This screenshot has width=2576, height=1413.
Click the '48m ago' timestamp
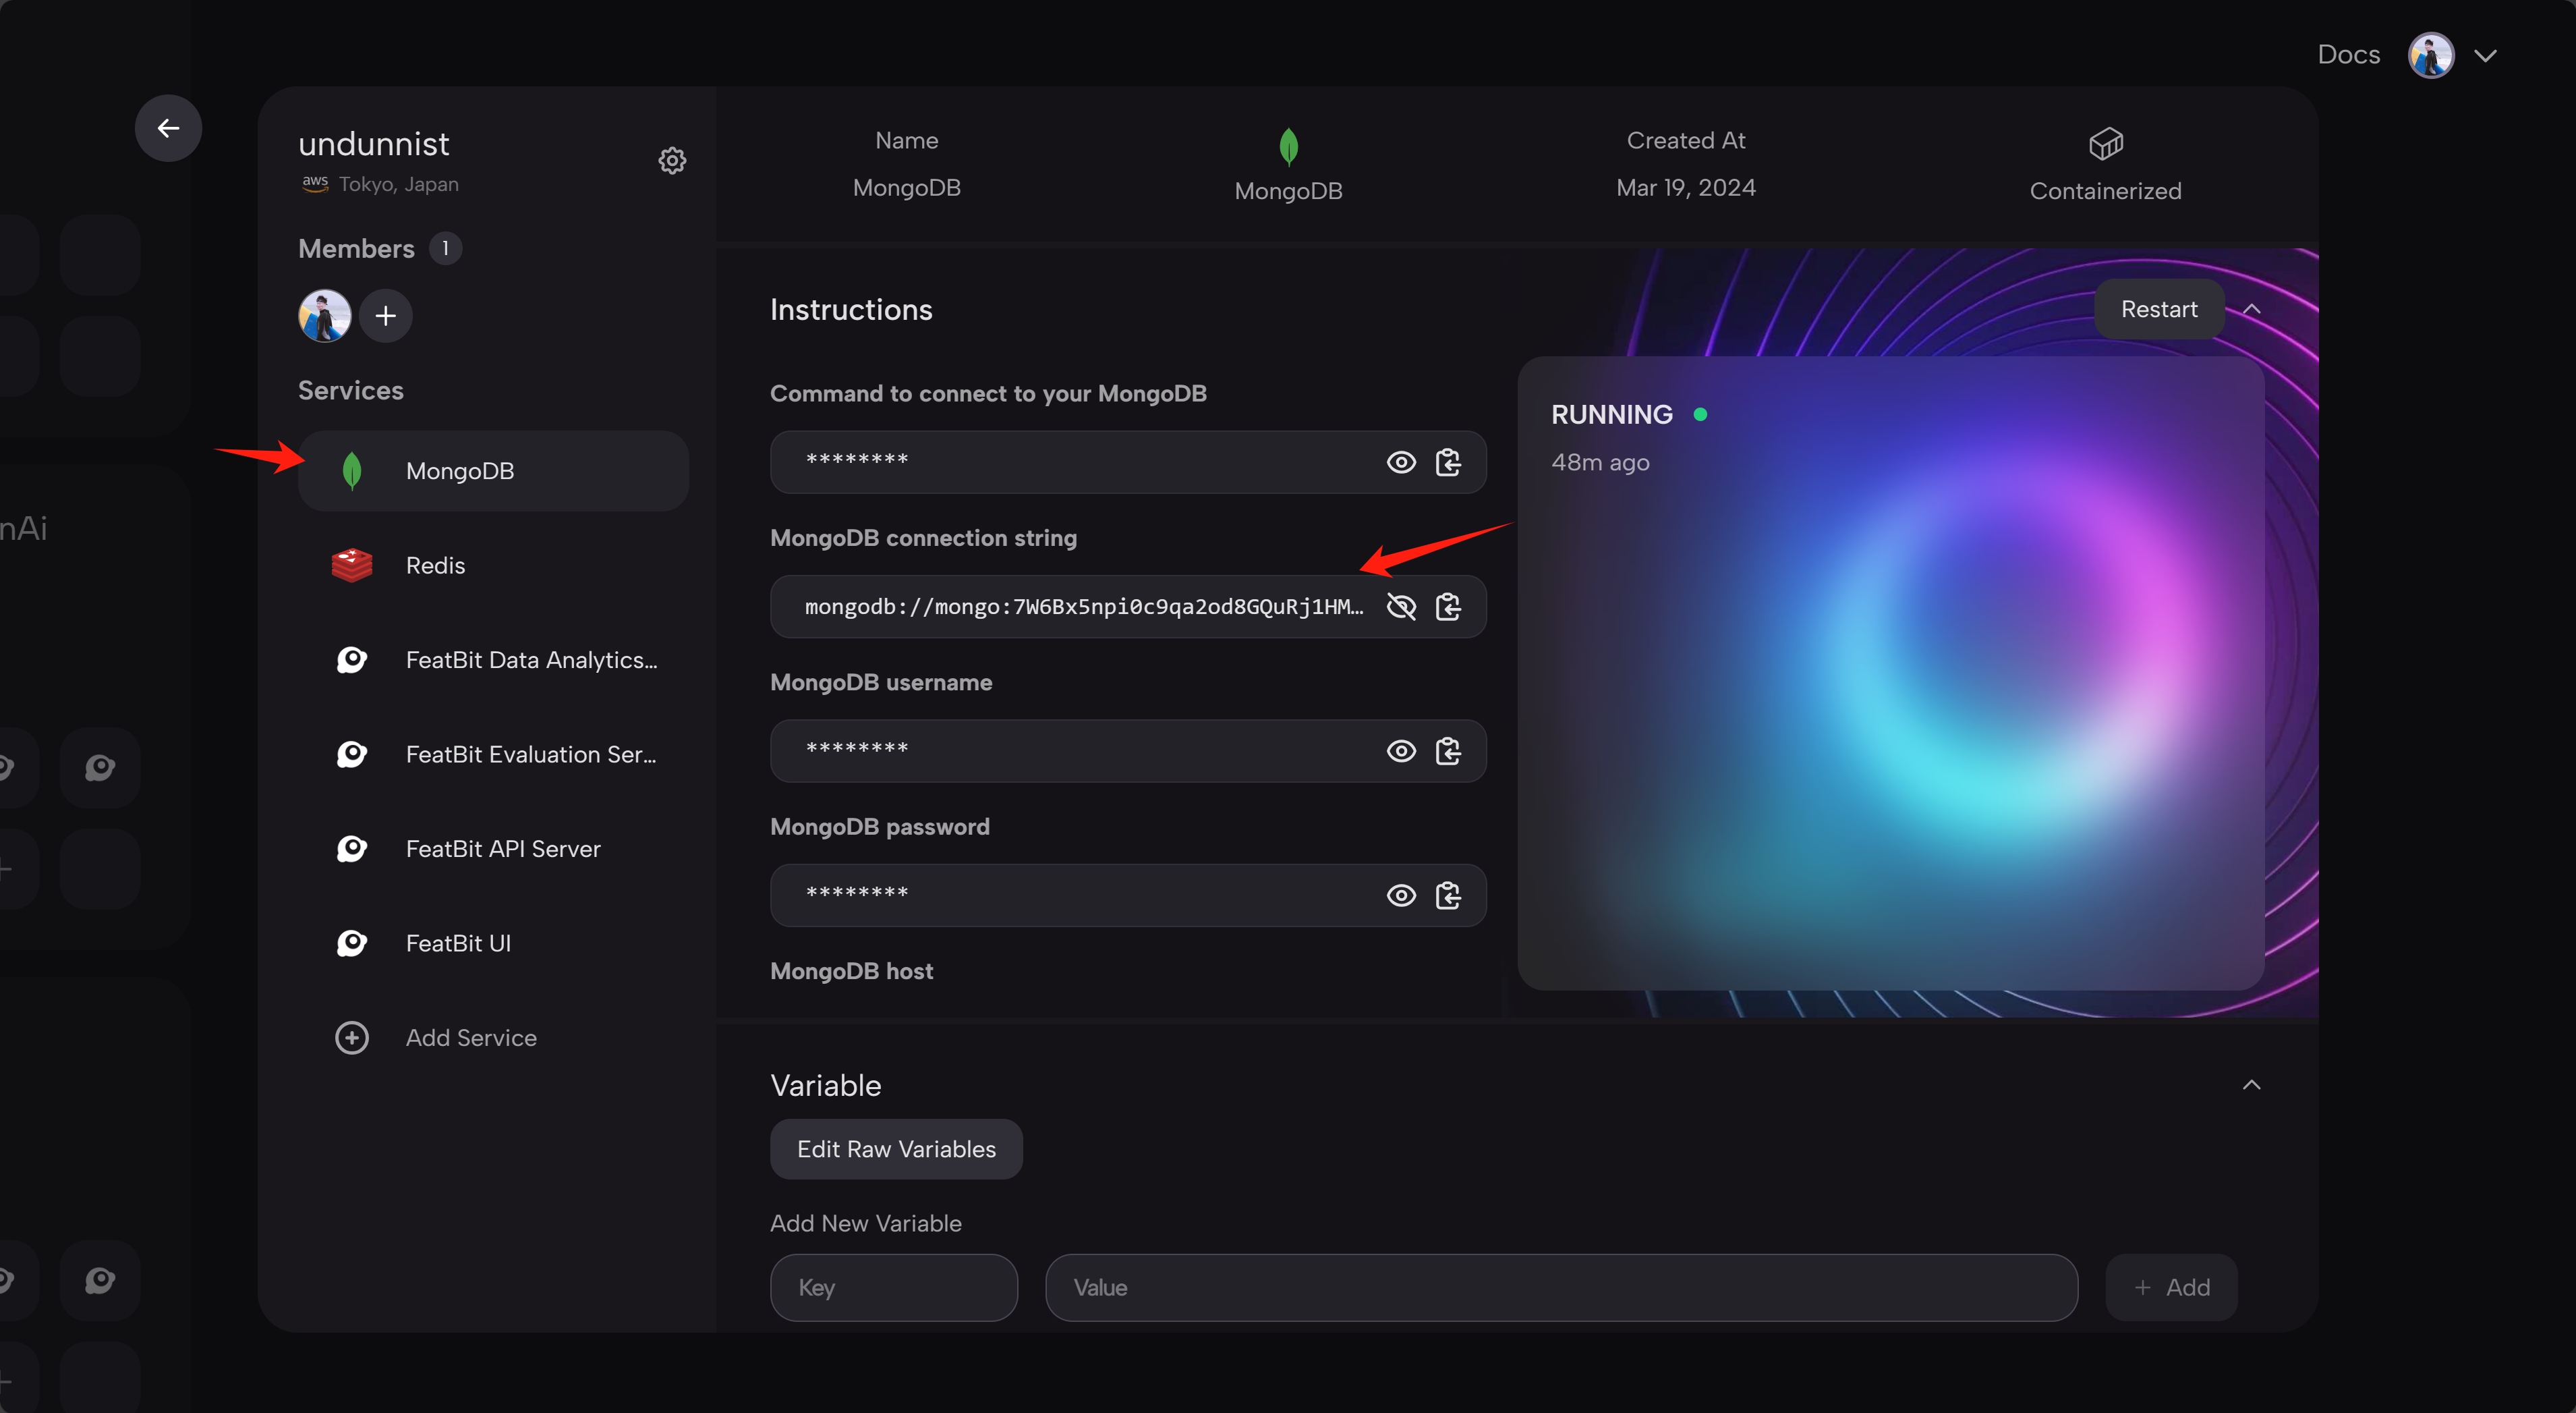pyautogui.click(x=1600, y=462)
